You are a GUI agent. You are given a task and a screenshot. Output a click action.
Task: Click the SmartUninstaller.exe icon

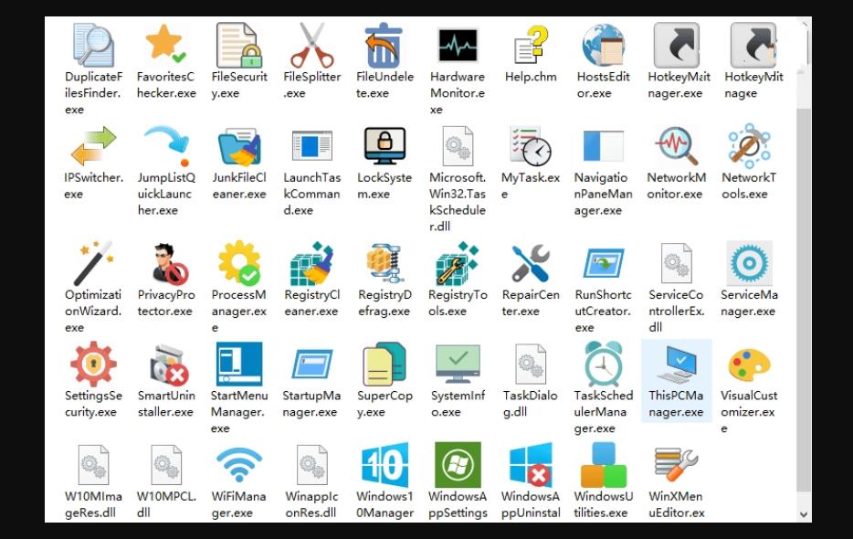[x=166, y=365]
